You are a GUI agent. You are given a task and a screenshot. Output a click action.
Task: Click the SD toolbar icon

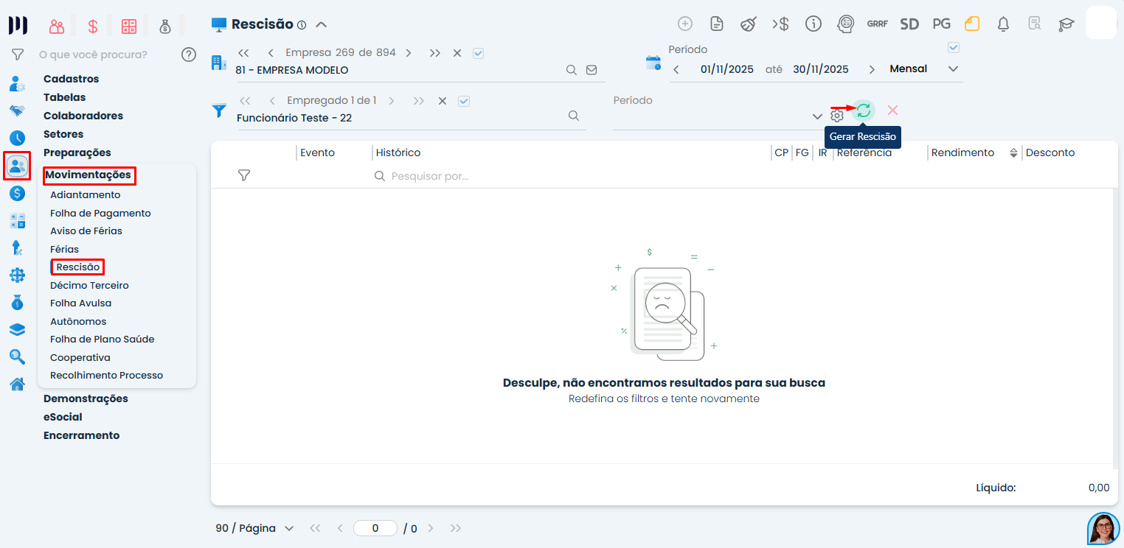click(909, 24)
